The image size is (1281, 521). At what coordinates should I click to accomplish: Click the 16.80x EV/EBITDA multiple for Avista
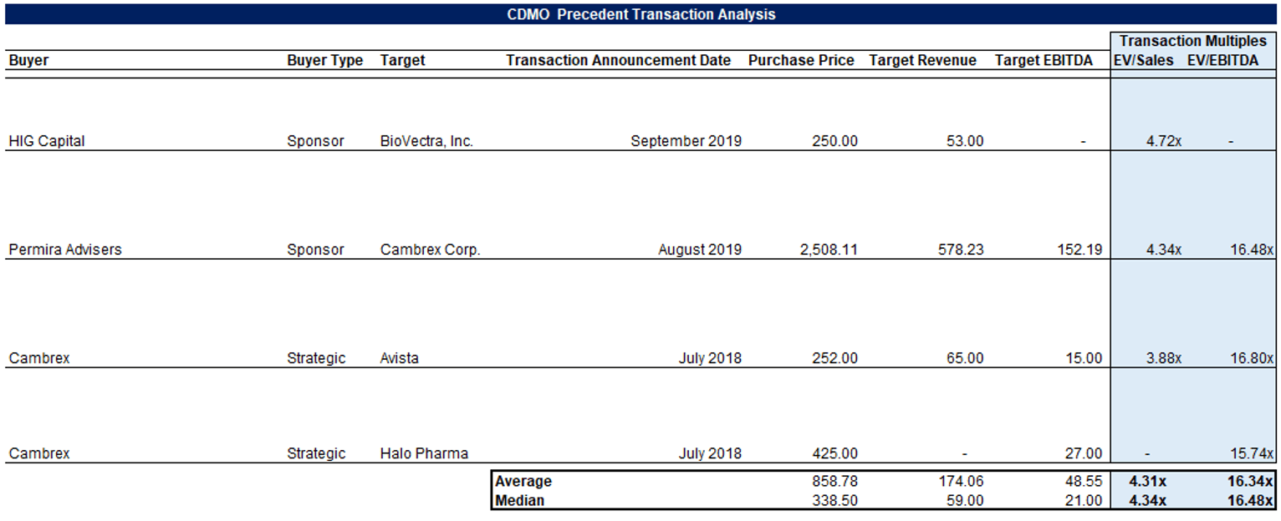(1252, 358)
